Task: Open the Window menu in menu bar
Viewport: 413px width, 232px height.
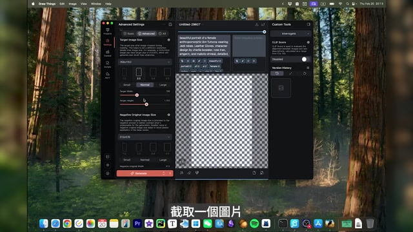Action: (x=96, y=4)
